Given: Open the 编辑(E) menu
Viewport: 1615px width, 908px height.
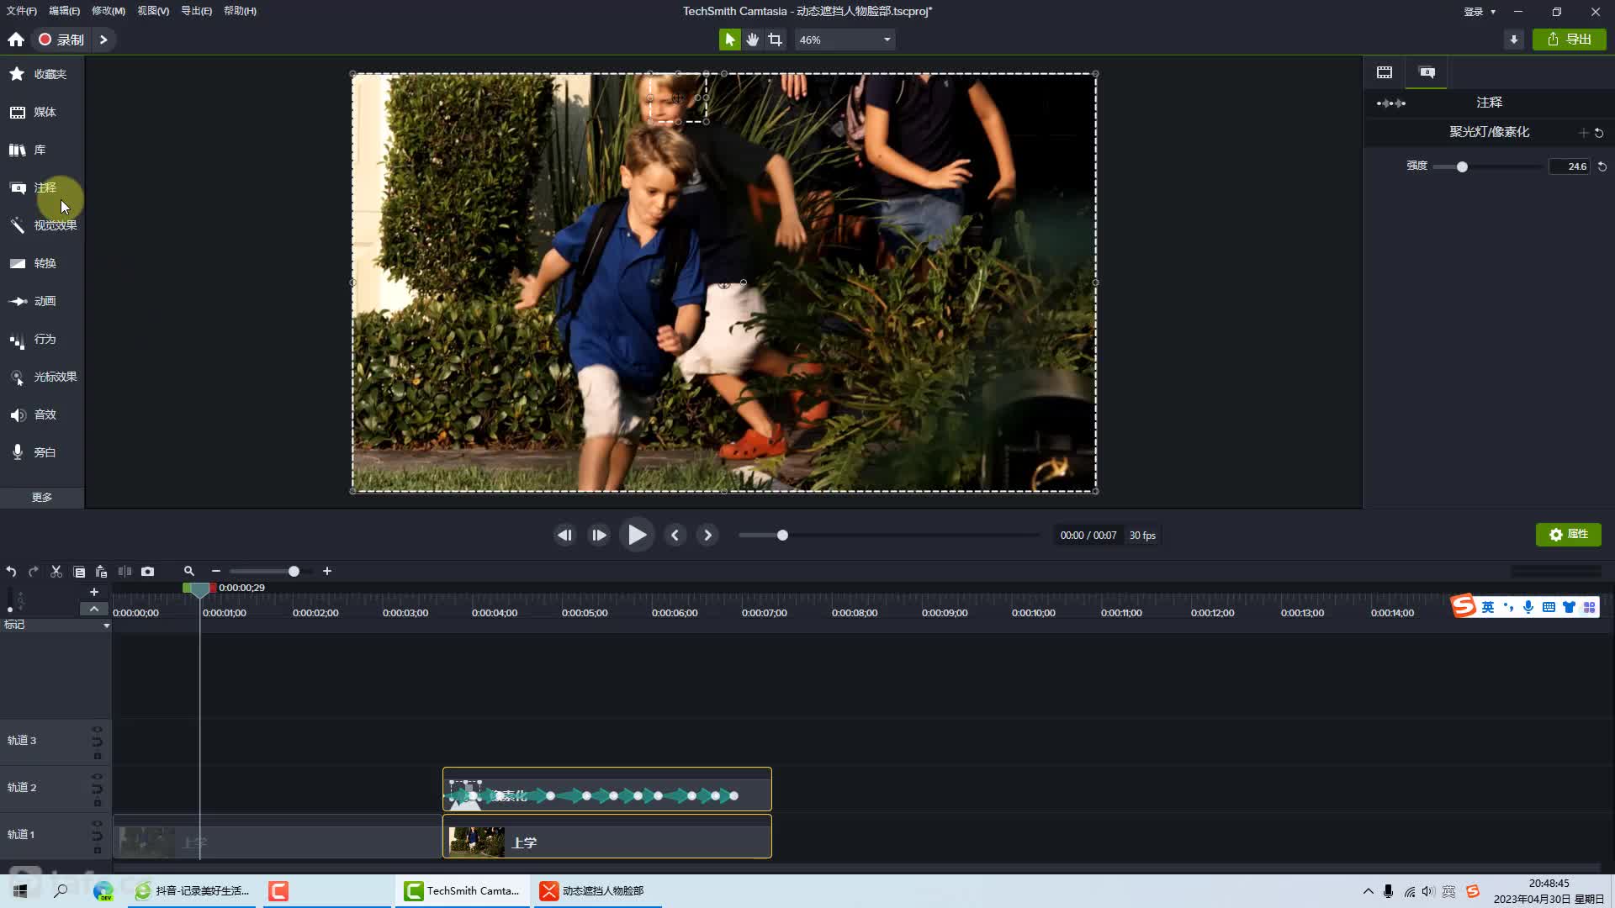Looking at the screenshot, I should click(64, 11).
